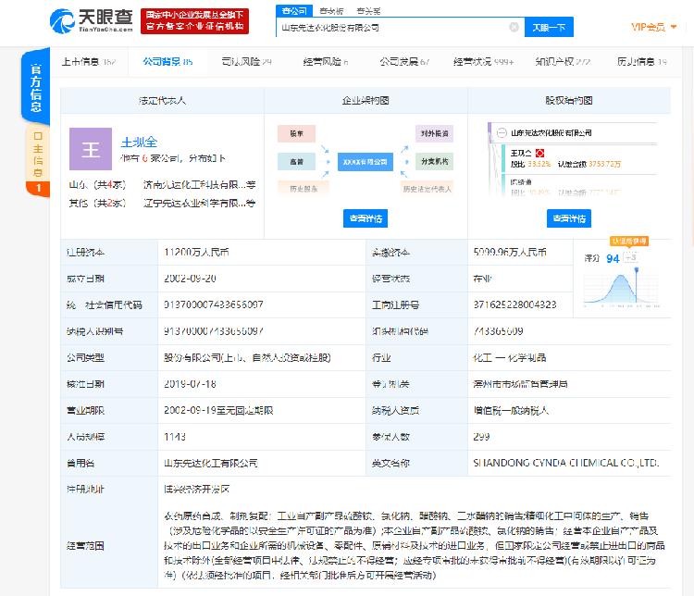This screenshot has width=694, height=596.
Task: Open legal representative 王现全 link
Action: pyautogui.click(x=139, y=143)
